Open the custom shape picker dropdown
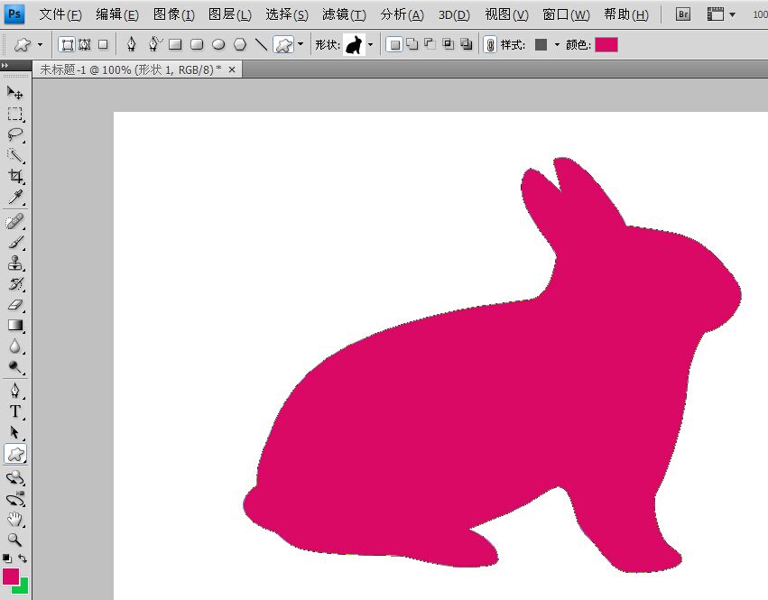This screenshot has height=600, width=768. click(x=370, y=44)
